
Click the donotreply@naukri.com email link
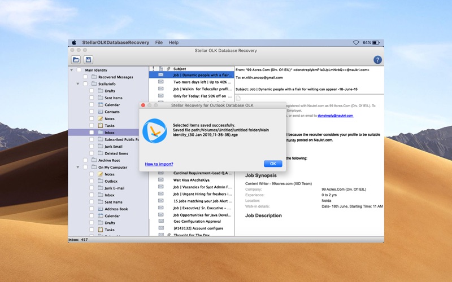(x=335, y=116)
